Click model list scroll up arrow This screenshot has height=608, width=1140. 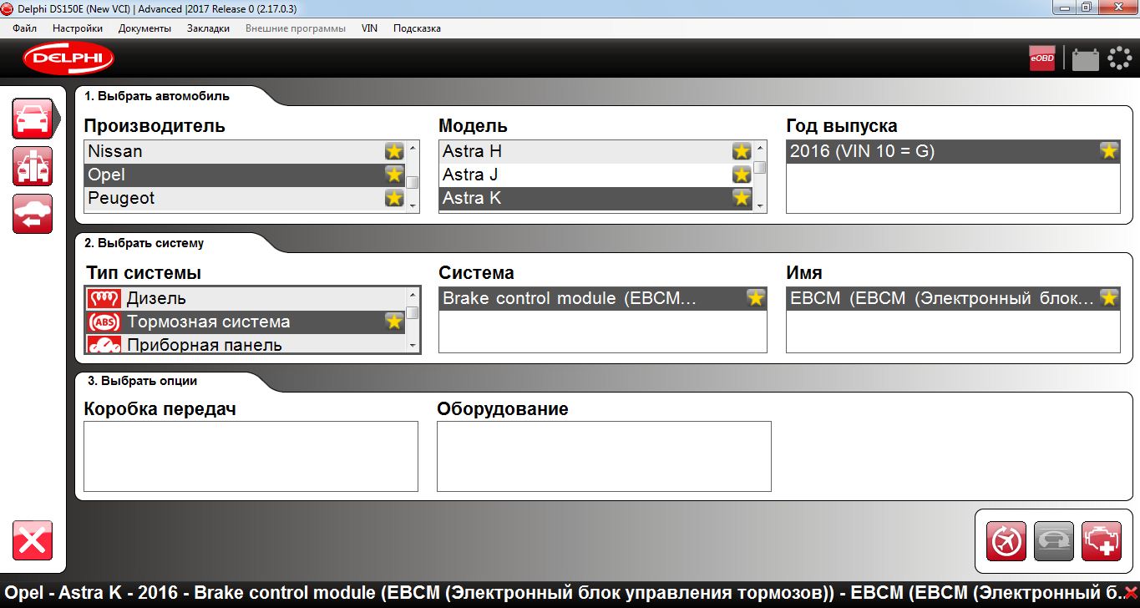(x=760, y=148)
